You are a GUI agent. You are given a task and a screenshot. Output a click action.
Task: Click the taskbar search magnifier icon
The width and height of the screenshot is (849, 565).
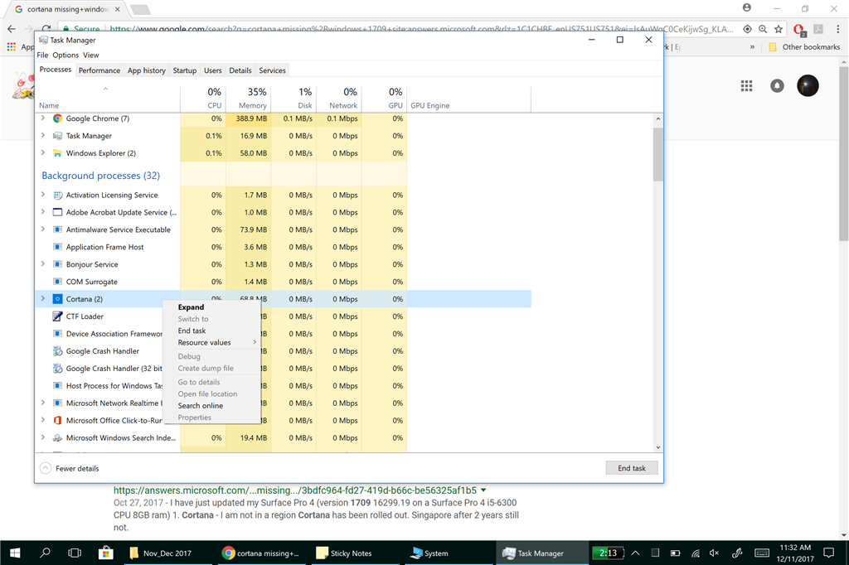click(46, 553)
